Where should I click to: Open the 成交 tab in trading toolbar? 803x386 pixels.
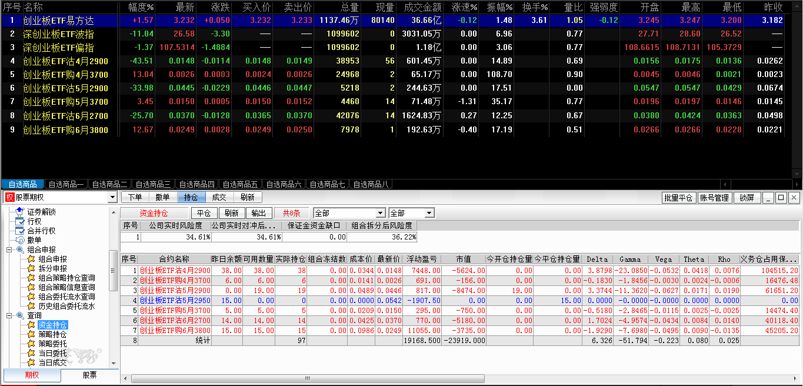coord(219,198)
